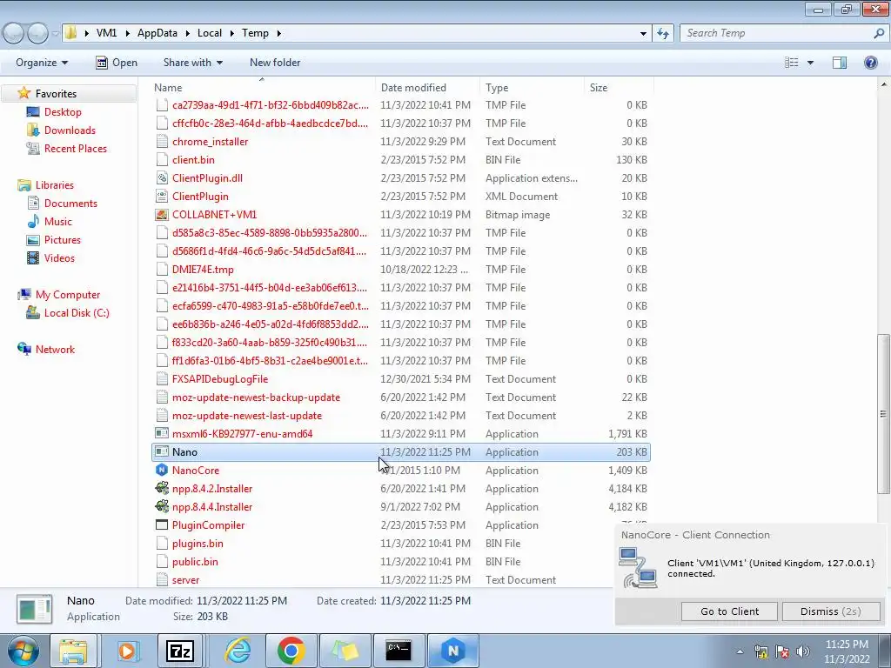Select the Nano application file icon
The width and height of the screenshot is (891, 668).
coord(162,452)
